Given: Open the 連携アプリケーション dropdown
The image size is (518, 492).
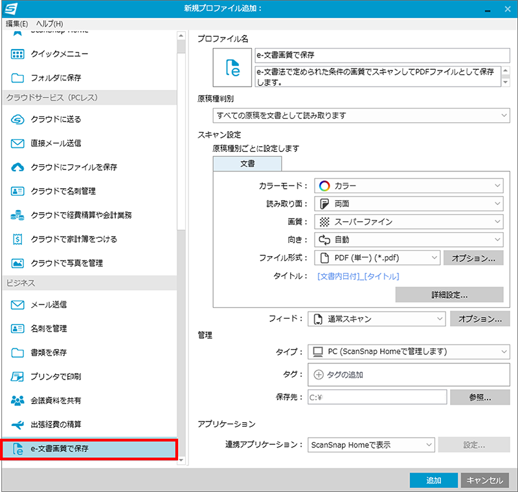Looking at the screenshot, I should (371, 445).
